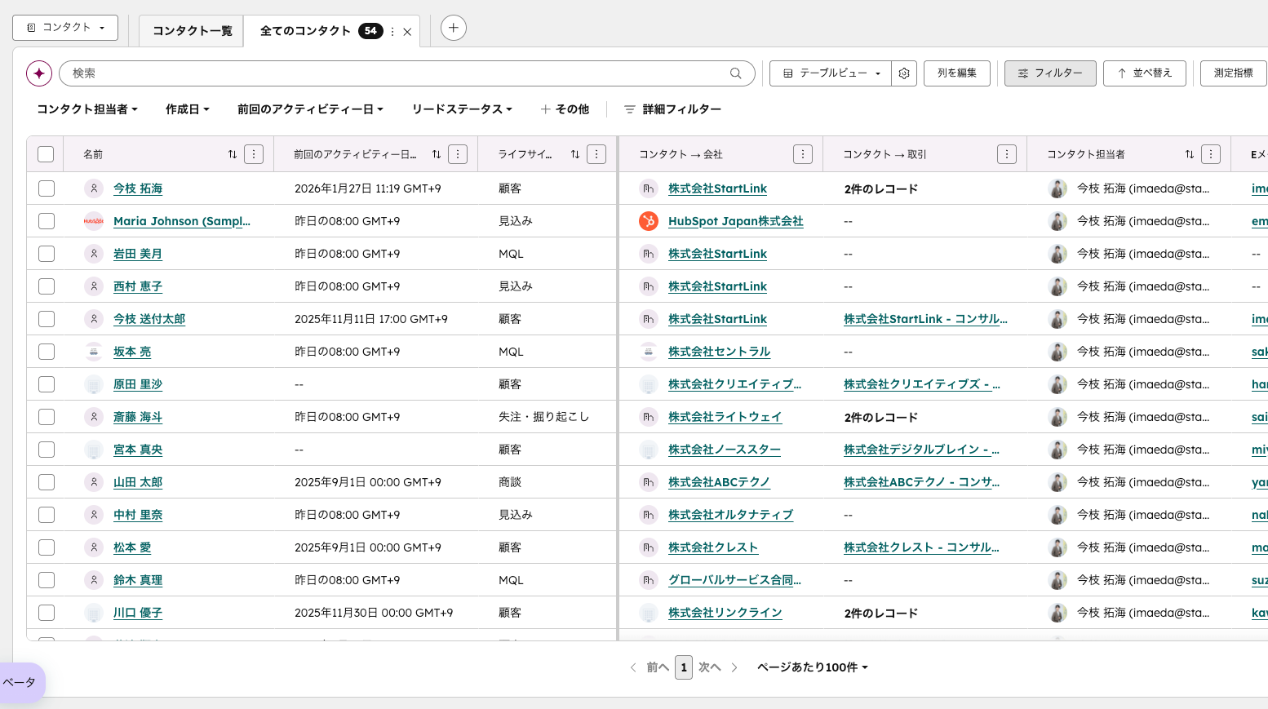The width and height of the screenshot is (1268, 709).
Task: Click page number 1 in pagination
Action: point(684,667)
